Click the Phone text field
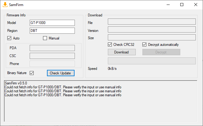Image resolution: width=203 pixels, height=126 pixels. (x=52, y=64)
